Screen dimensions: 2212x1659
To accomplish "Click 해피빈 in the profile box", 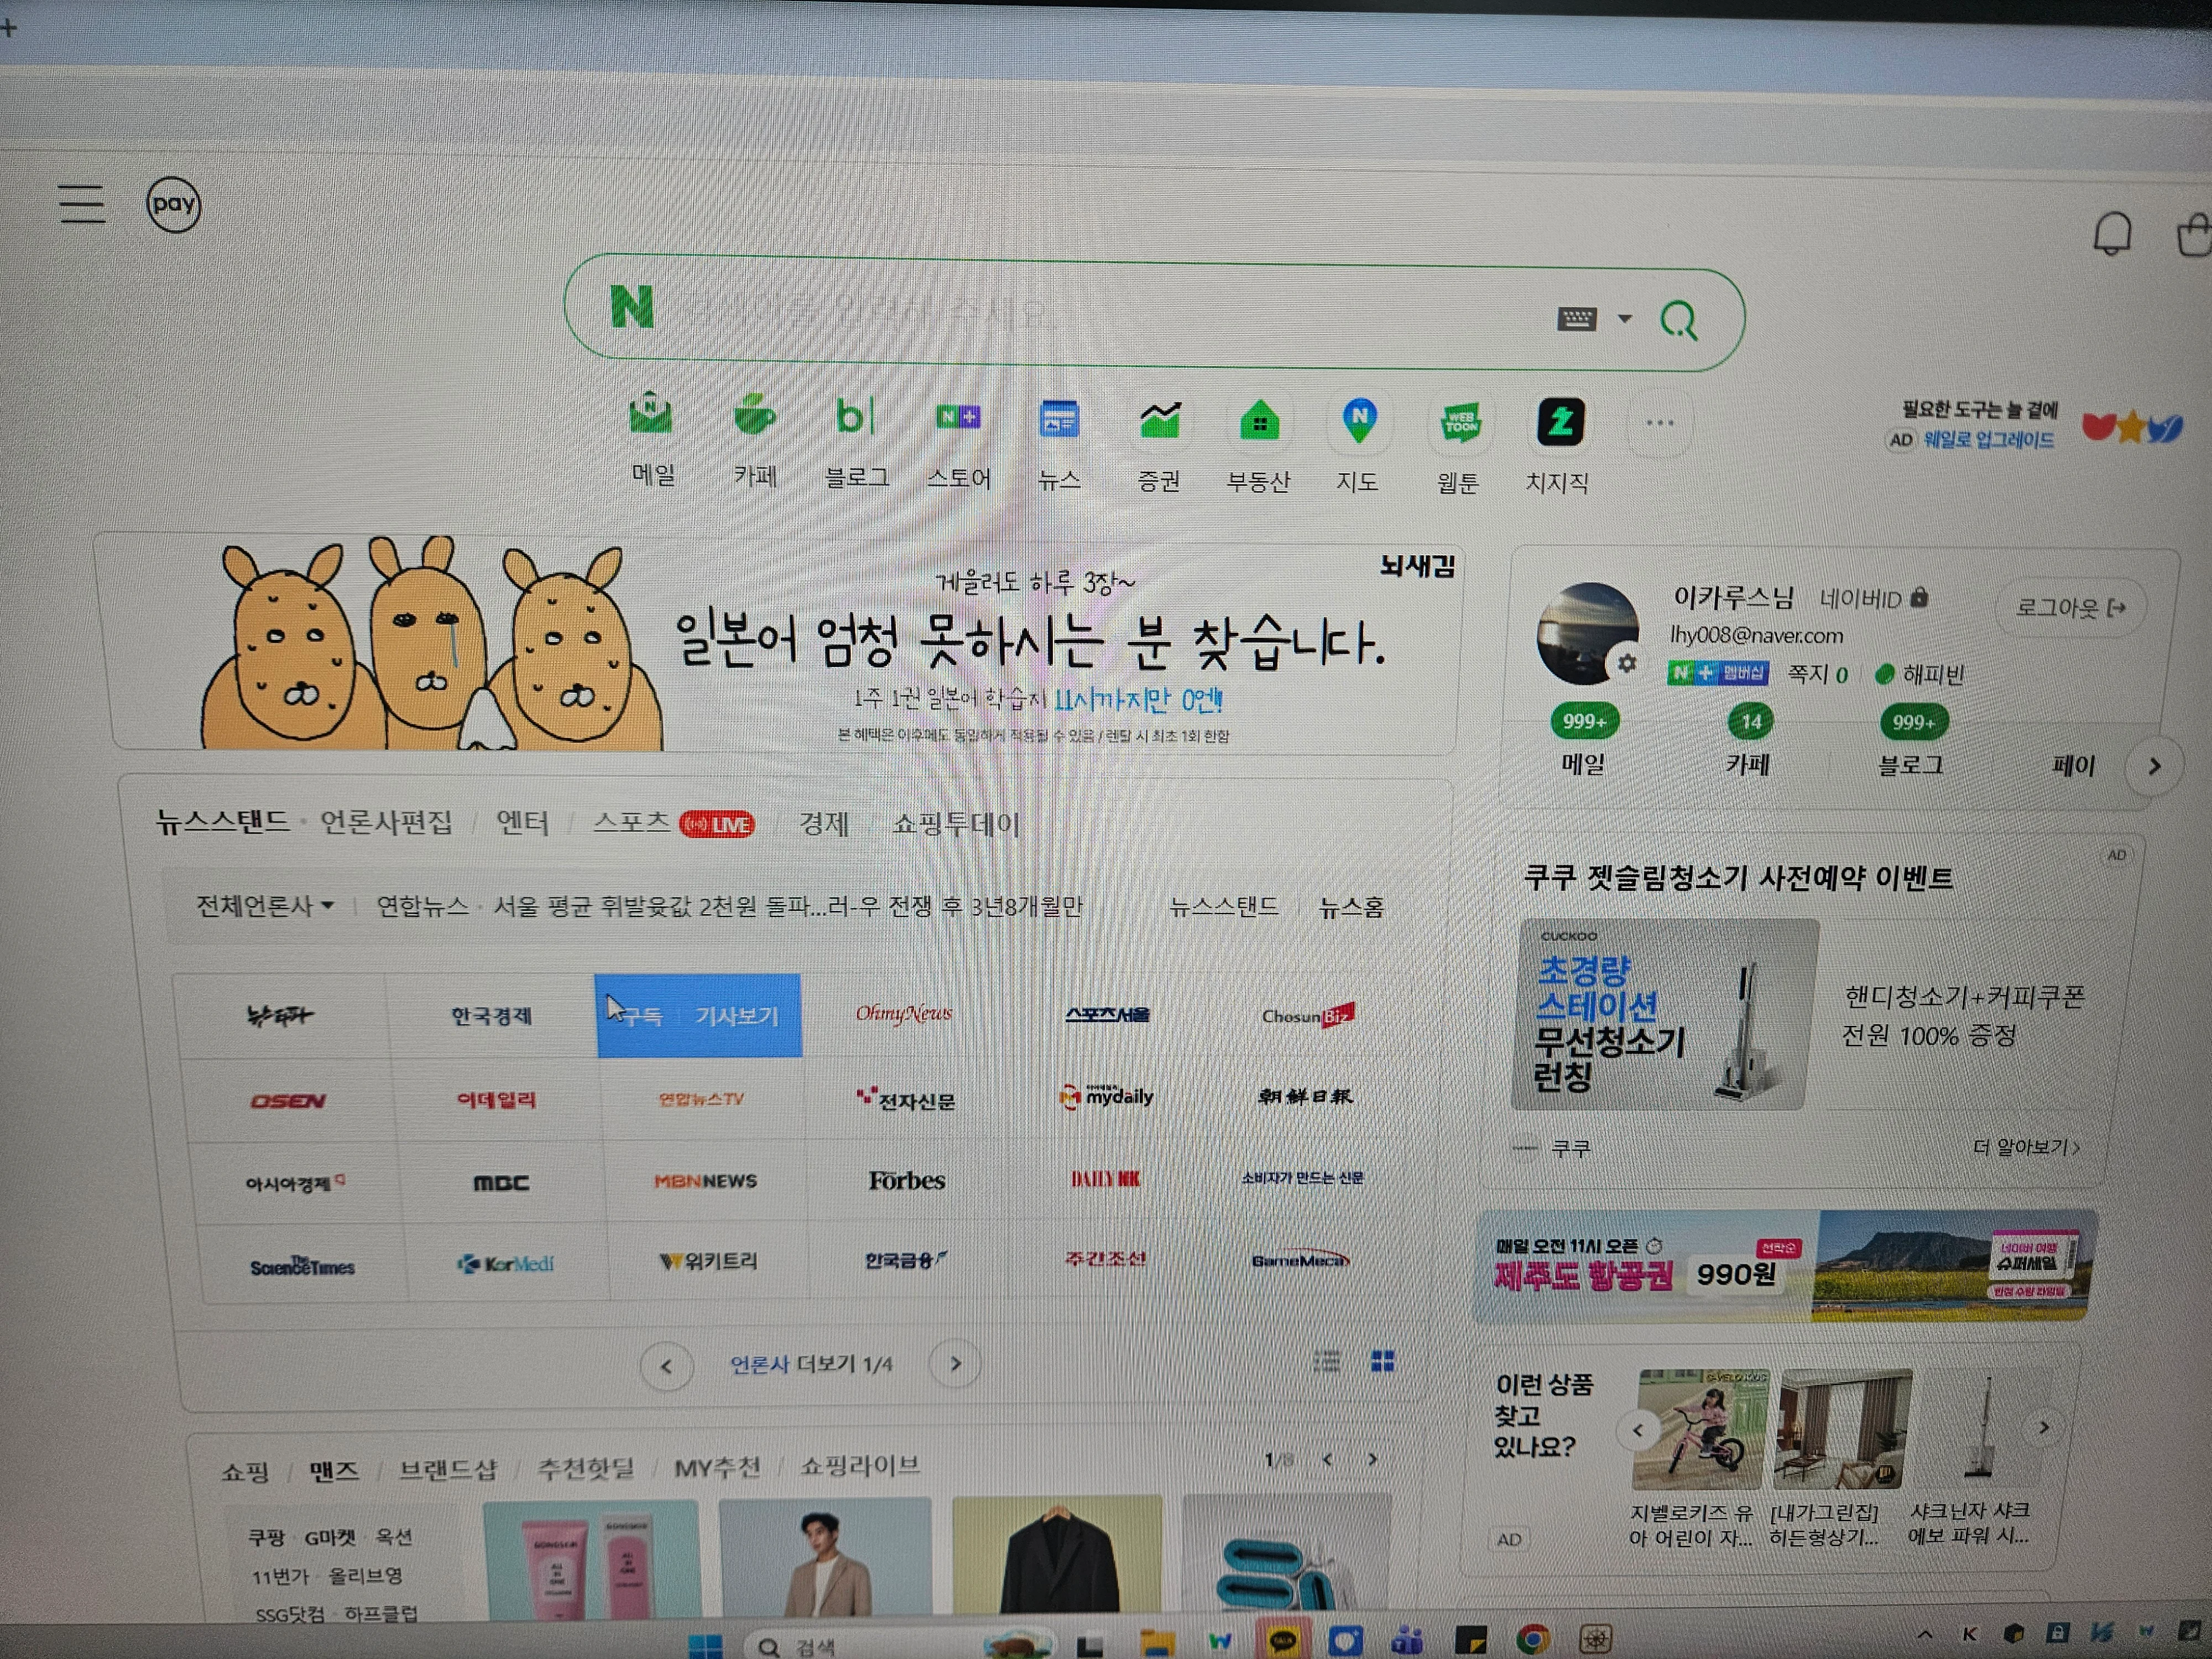I will [1921, 675].
